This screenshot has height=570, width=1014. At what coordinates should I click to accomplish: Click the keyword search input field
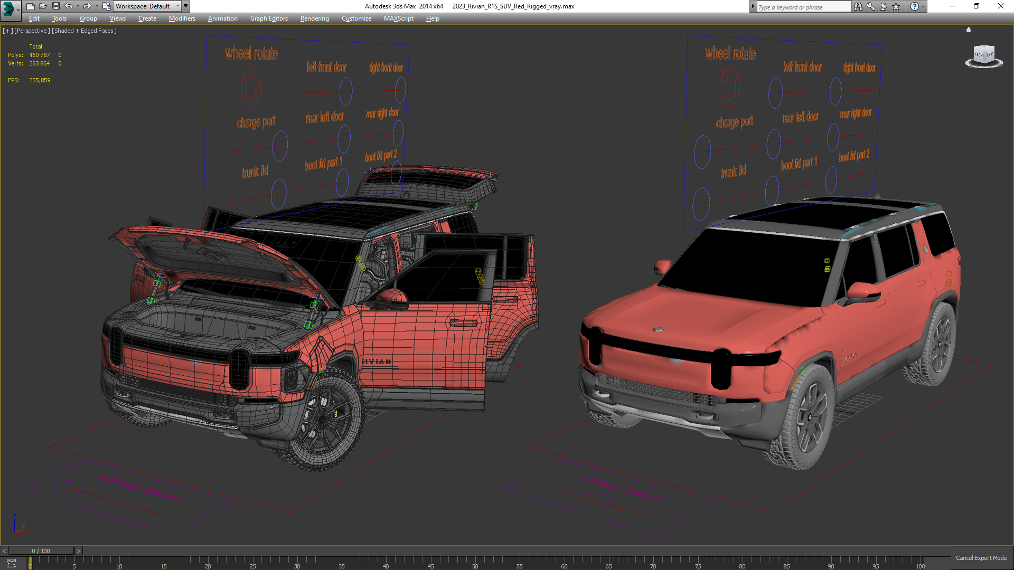803,7
